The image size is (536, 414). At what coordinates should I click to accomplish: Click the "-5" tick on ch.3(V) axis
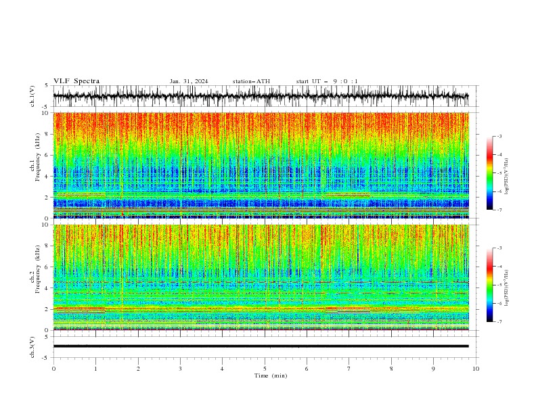pos(46,358)
